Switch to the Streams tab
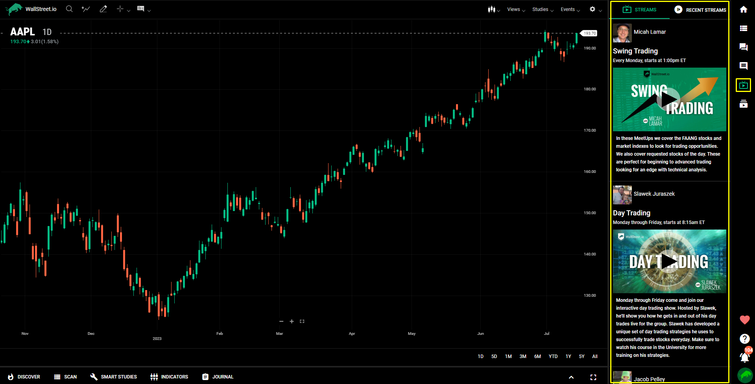 [640, 10]
